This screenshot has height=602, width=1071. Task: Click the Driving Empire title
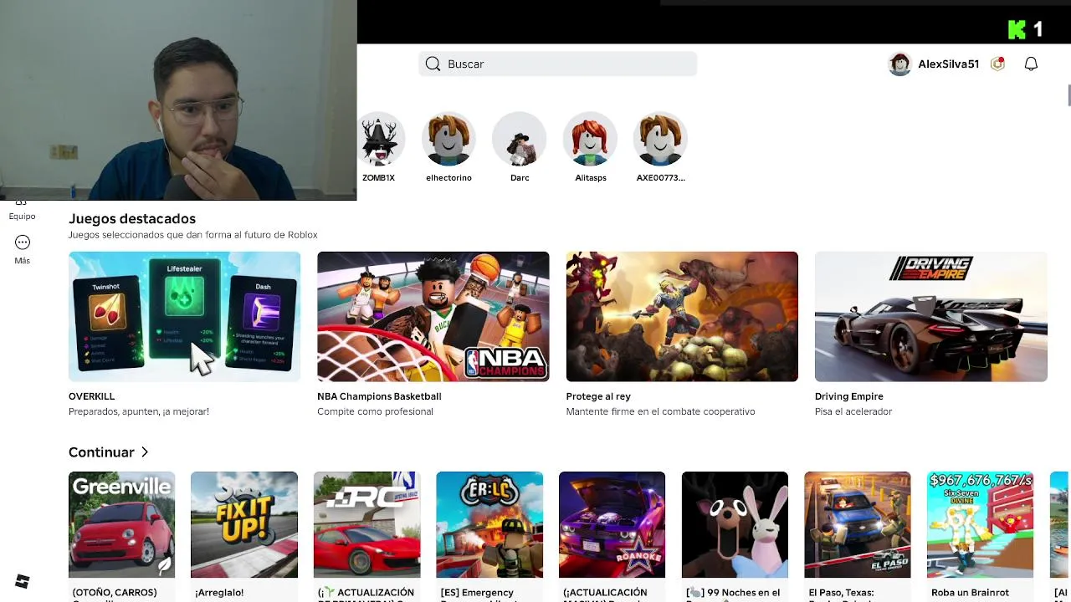(x=849, y=396)
